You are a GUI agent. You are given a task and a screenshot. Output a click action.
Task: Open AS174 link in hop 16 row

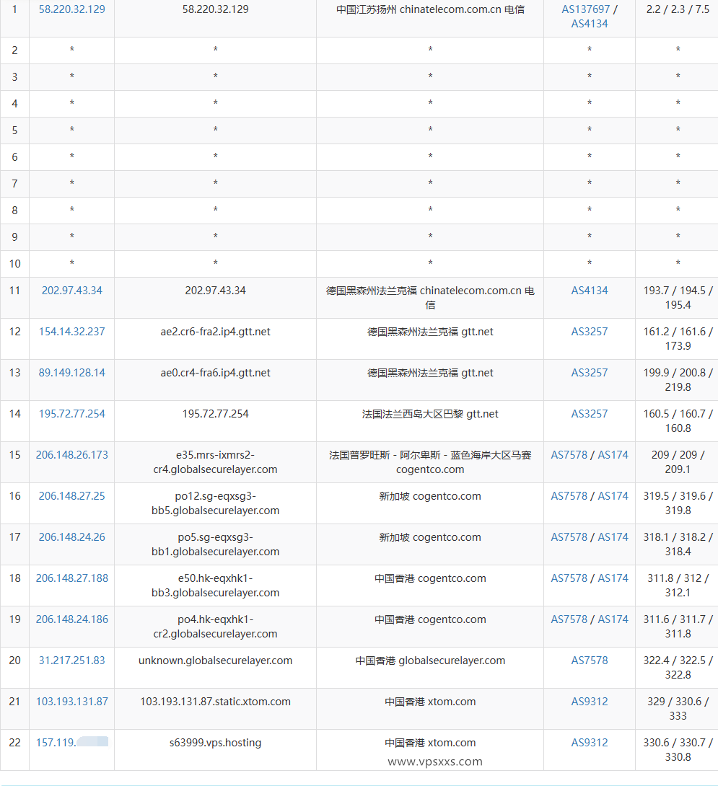click(x=613, y=496)
